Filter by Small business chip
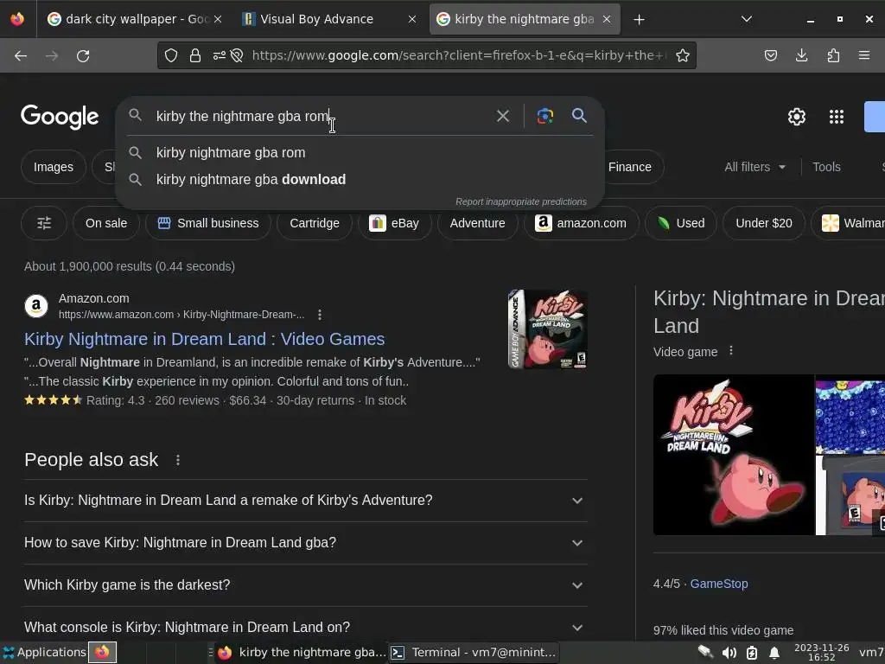This screenshot has height=664, width=885. click(207, 223)
